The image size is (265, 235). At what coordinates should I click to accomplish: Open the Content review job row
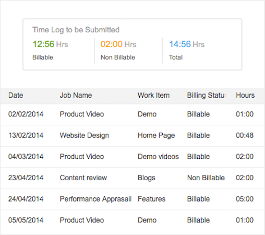[132, 178]
